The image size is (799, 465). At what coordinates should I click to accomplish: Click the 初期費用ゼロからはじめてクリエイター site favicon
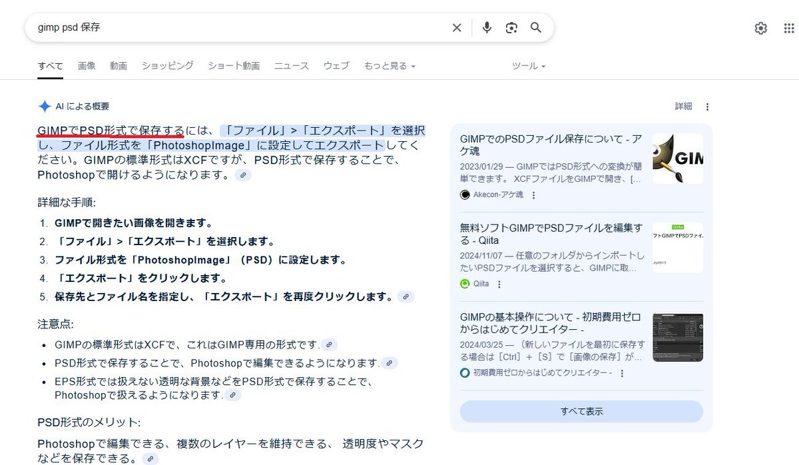465,372
